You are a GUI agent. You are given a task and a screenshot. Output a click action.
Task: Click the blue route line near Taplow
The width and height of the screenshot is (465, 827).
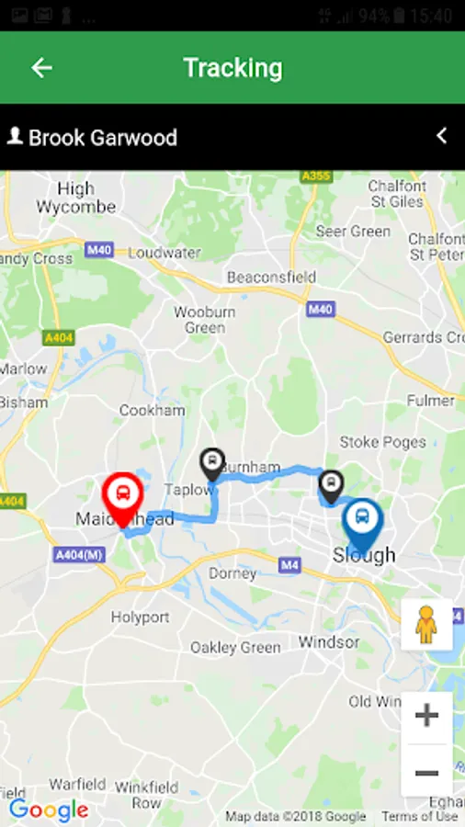[x=213, y=504]
